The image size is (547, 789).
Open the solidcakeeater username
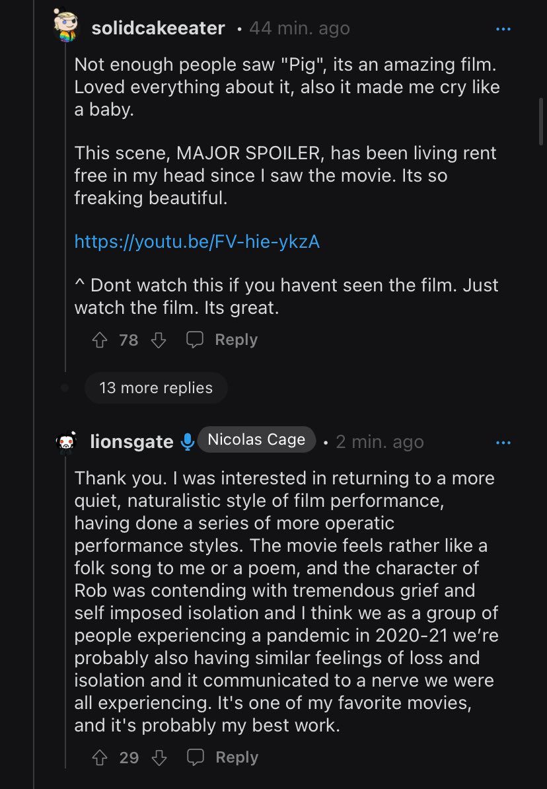(x=158, y=28)
